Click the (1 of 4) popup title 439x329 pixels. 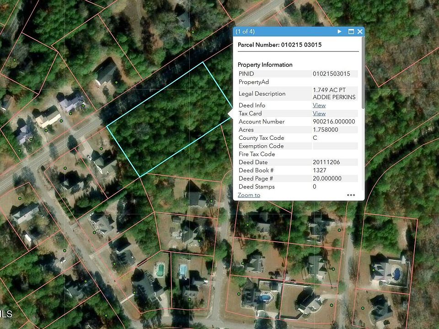245,32
